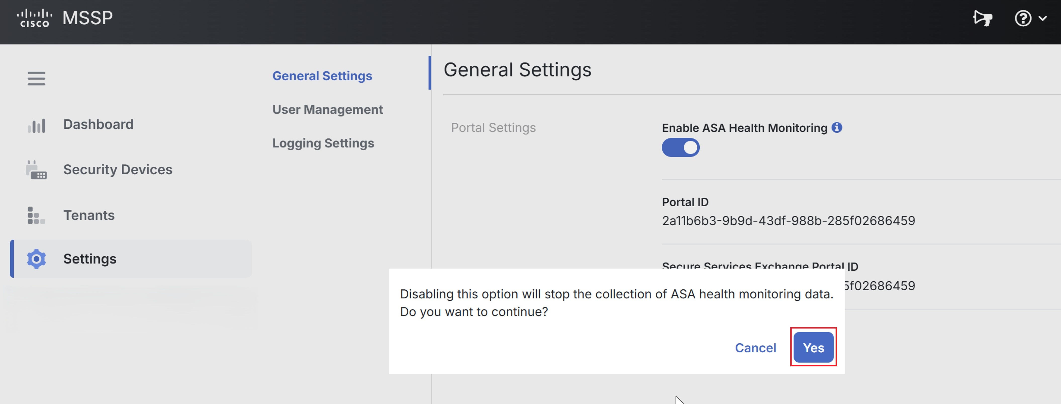Open Logging Settings
Viewport: 1061px width, 404px height.
[x=323, y=143]
